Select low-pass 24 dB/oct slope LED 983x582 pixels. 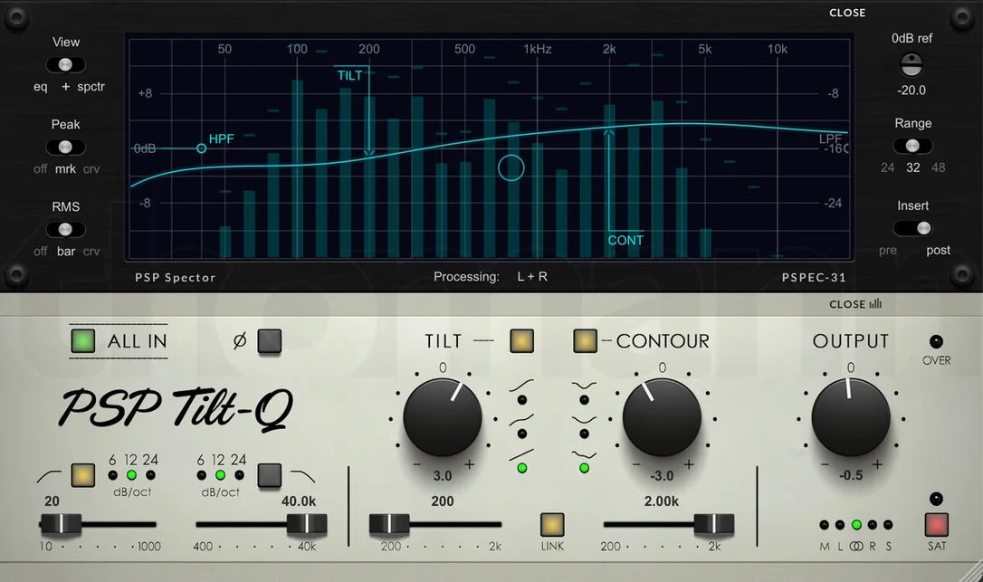pos(239,475)
